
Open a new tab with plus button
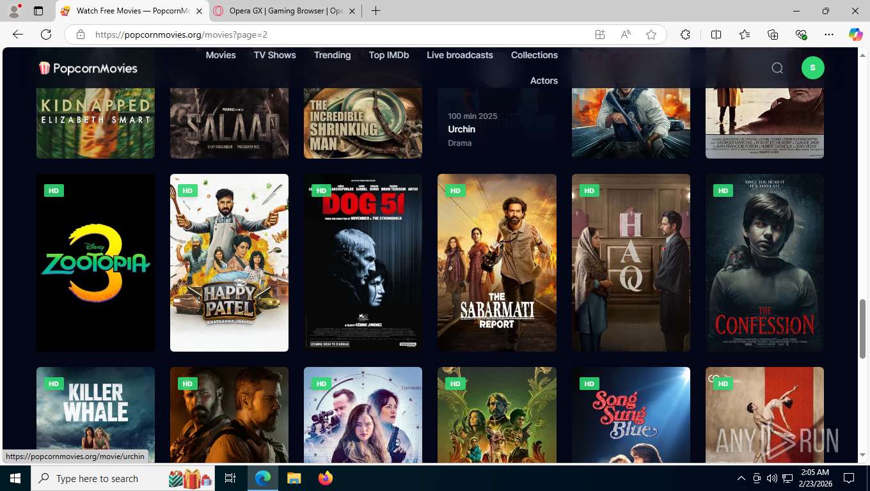pyautogui.click(x=376, y=11)
